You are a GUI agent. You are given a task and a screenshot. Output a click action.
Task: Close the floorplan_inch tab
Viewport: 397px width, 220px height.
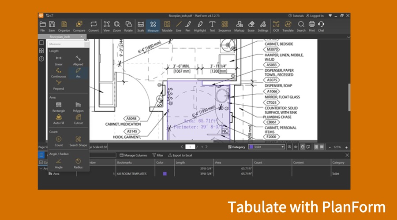tap(82, 37)
